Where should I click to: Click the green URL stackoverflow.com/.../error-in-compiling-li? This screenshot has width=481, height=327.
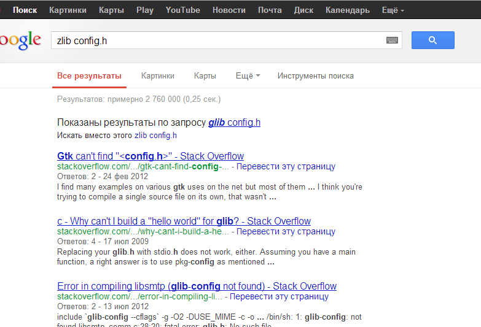tap(139, 296)
